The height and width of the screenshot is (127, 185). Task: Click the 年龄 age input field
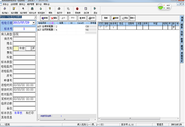click(28, 48)
